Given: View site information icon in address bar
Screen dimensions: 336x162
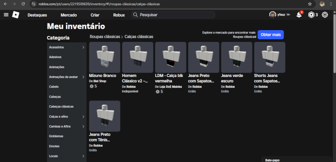Looking at the screenshot, I should 34,4.
